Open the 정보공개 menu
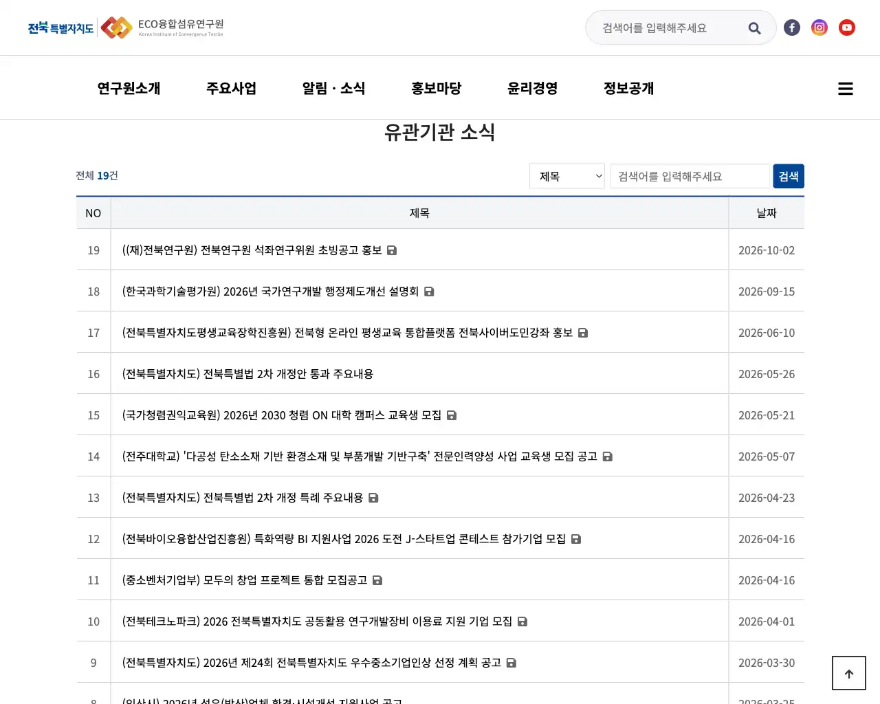Screen dimensions: 880x704 point(629,88)
